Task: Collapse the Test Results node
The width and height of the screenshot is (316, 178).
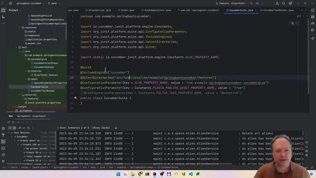Action: coord(9,133)
